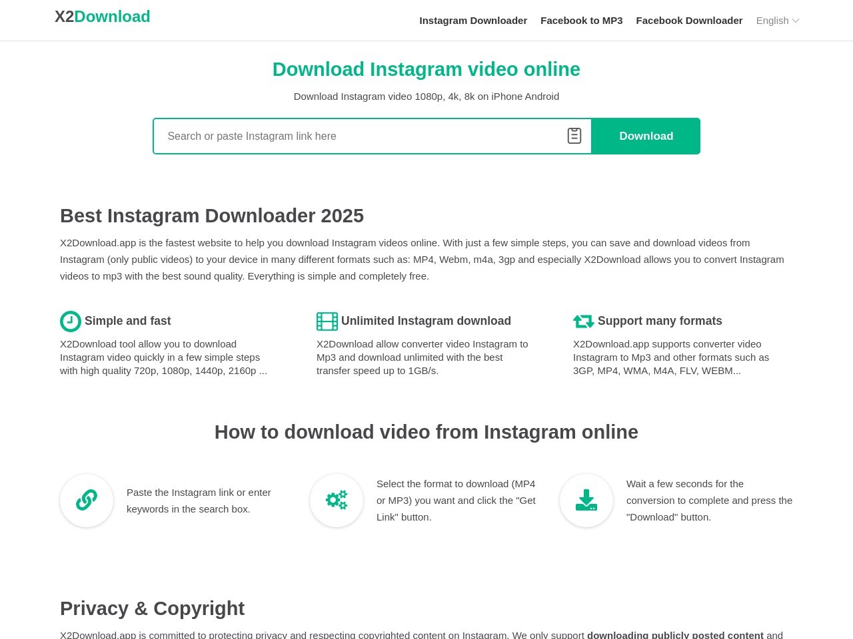Click the 'Simple and fast' feature title
Screen dimensions: 853x639
point(128,321)
